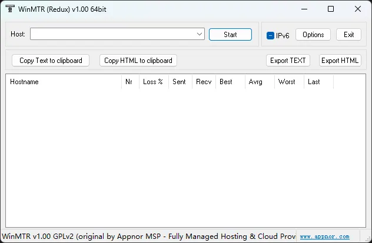Click the Nr column header
This screenshot has width=372, height=243.
(x=129, y=82)
